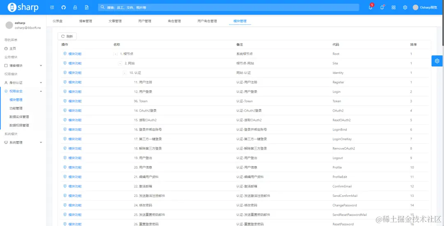This screenshot has height=226, width=444.
Task: Collapse the 1. 根节点 tree node
Action: (x=116, y=54)
